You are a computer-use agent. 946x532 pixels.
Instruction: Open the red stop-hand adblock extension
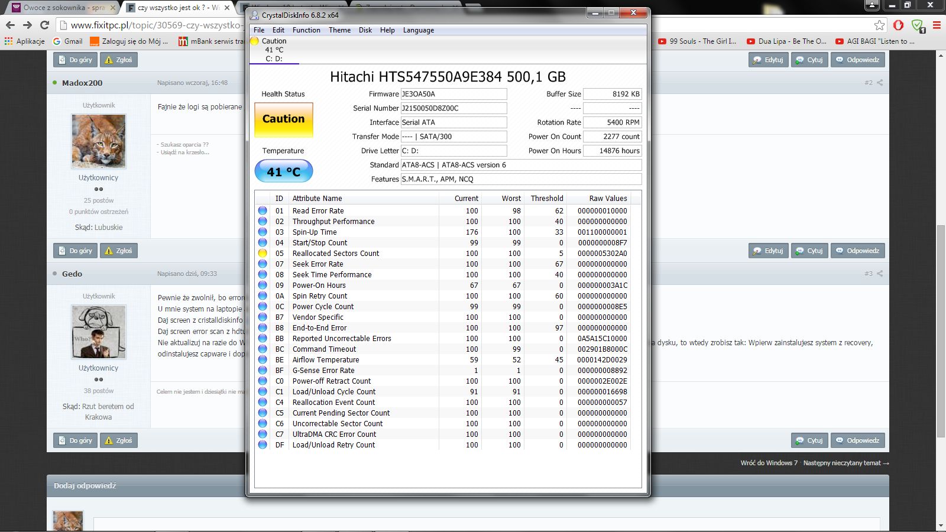click(x=898, y=25)
